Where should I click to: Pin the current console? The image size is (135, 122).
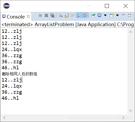[93, 15]
